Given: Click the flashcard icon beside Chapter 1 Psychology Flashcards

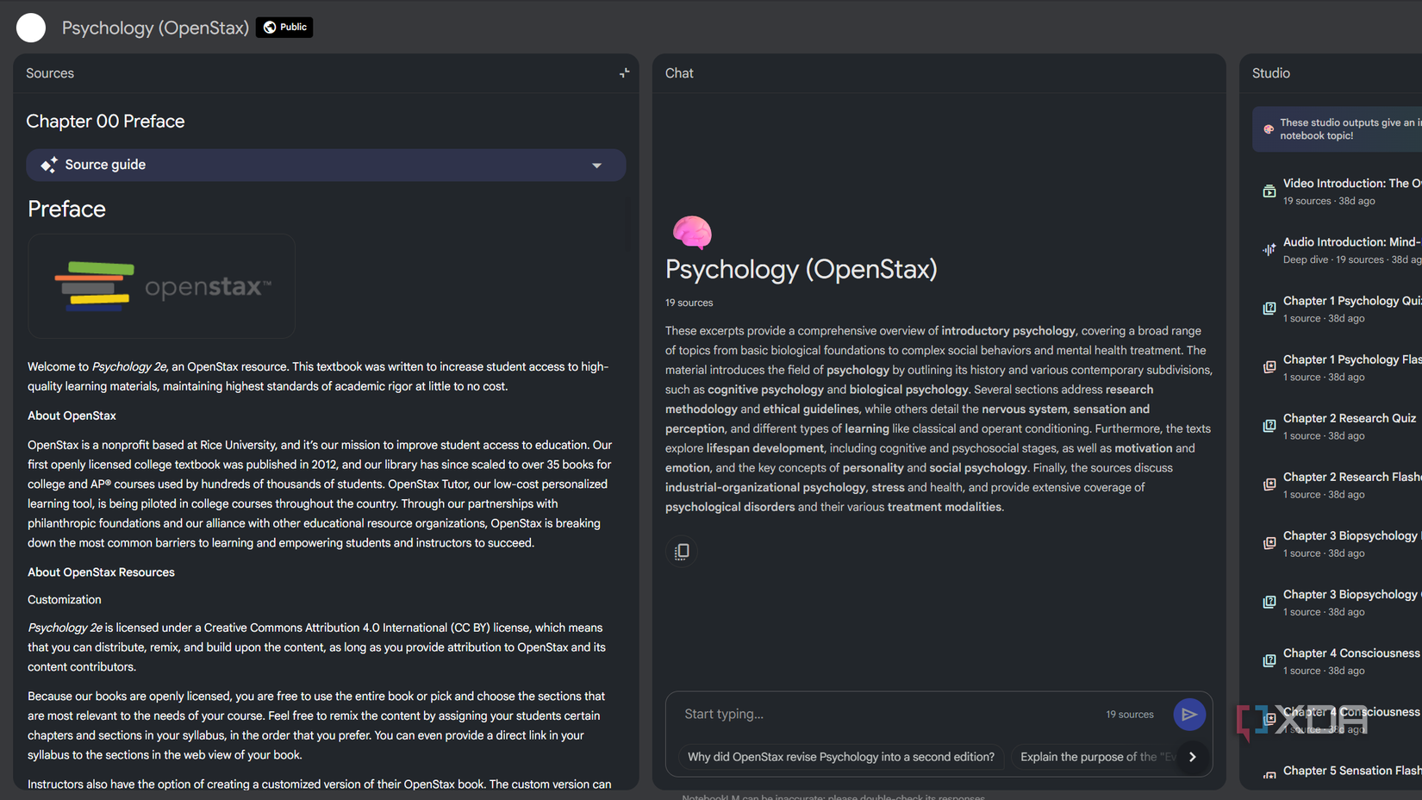Looking at the screenshot, I should tap(1269, 367).
